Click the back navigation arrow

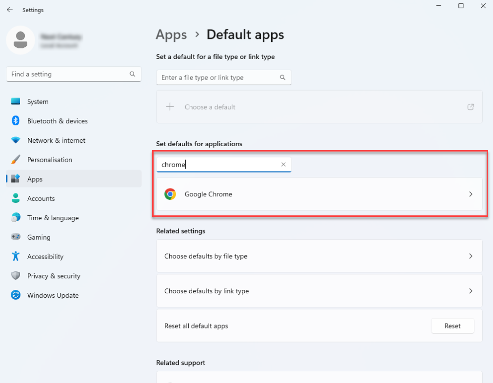[9, 9]
